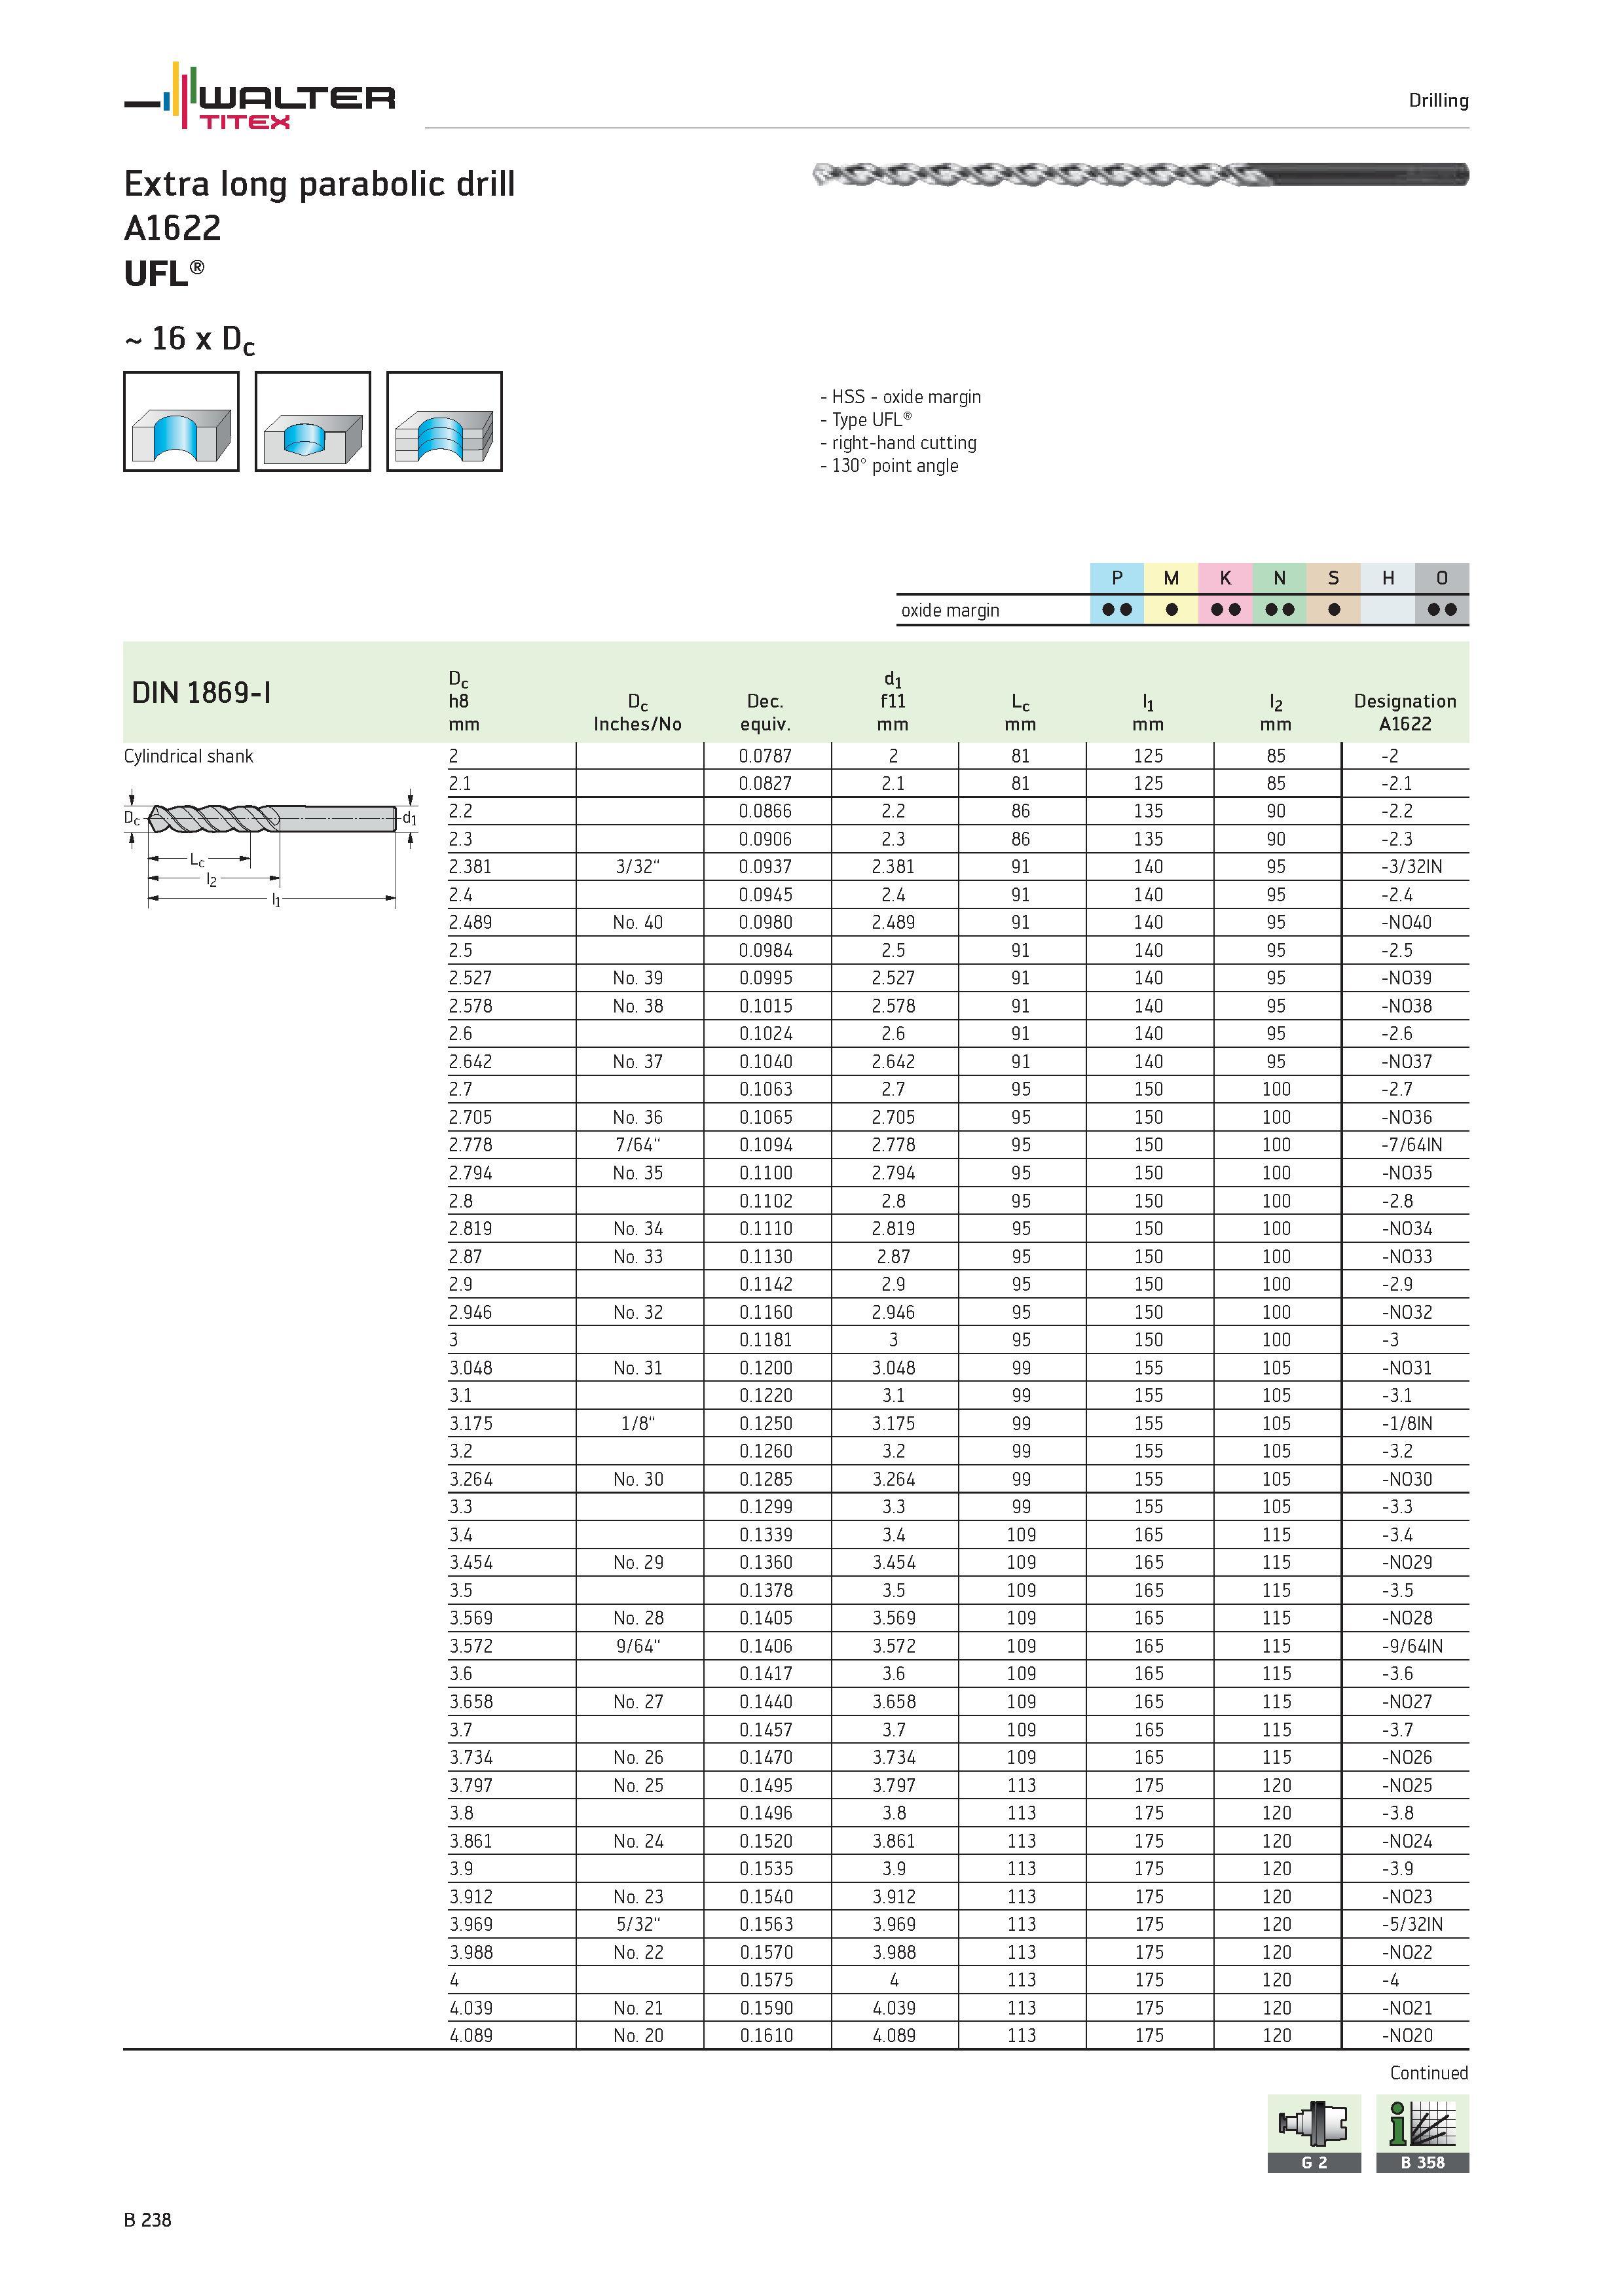This screenshot has height=2296, width=1624.
Task: Click the "Continued" note below the table
Action: point(1429,2073)
